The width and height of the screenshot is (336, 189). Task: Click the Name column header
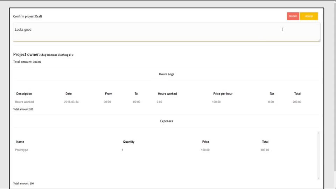(x=20, y=142)
